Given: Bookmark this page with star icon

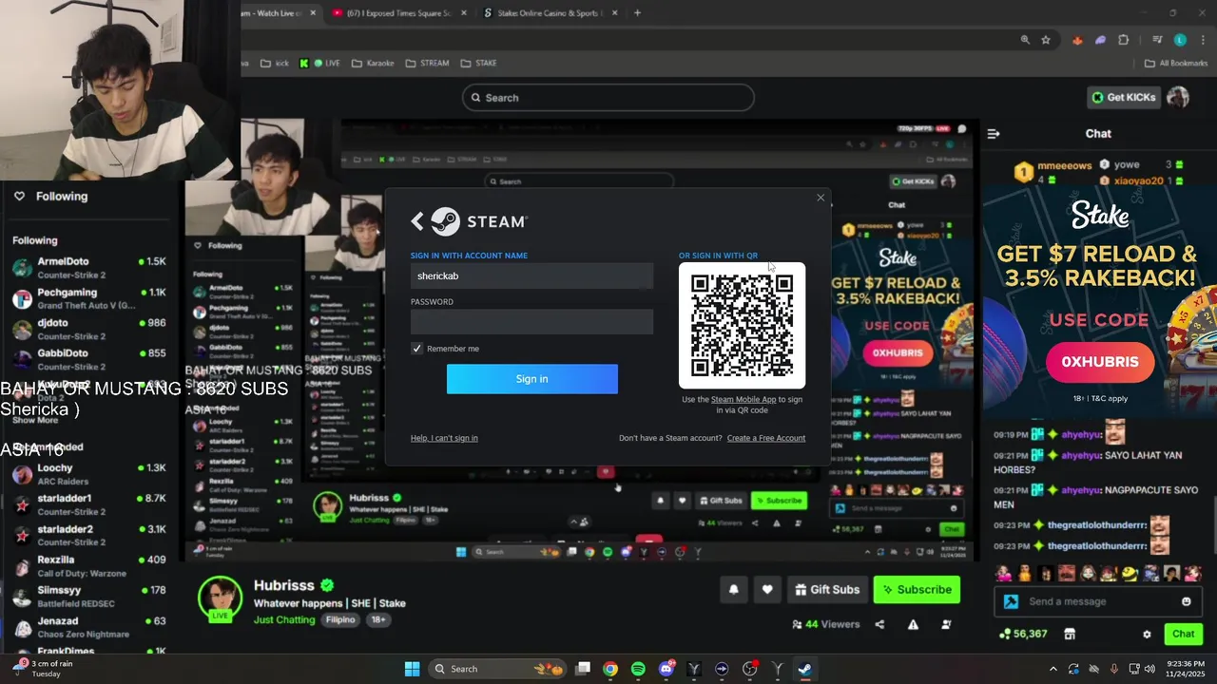Looking at the screenshot, I should click(x=1046, y=40).
